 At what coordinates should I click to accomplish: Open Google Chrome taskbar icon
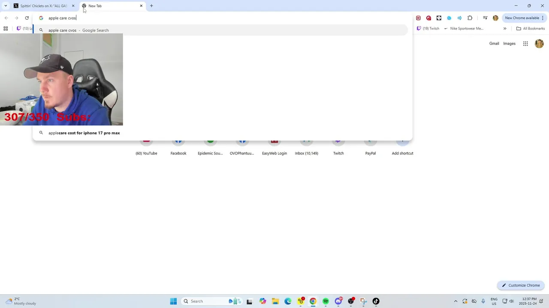click(x=313, y=301)
